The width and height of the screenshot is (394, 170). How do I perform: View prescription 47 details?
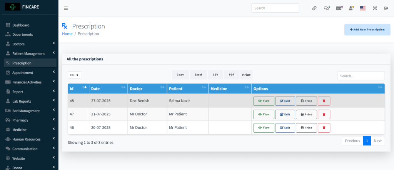coord(264,115)
